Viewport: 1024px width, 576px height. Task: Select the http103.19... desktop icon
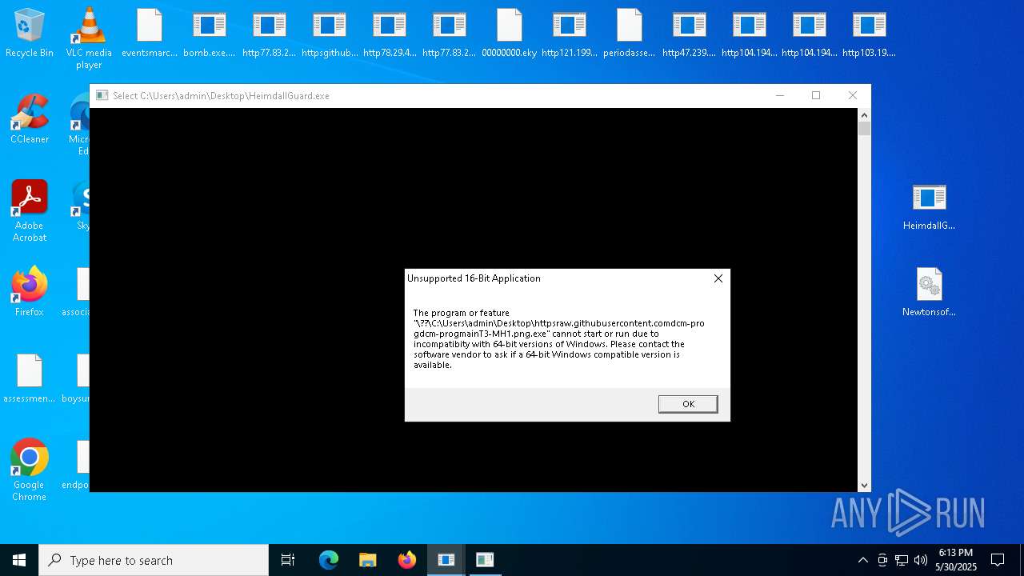870,33
